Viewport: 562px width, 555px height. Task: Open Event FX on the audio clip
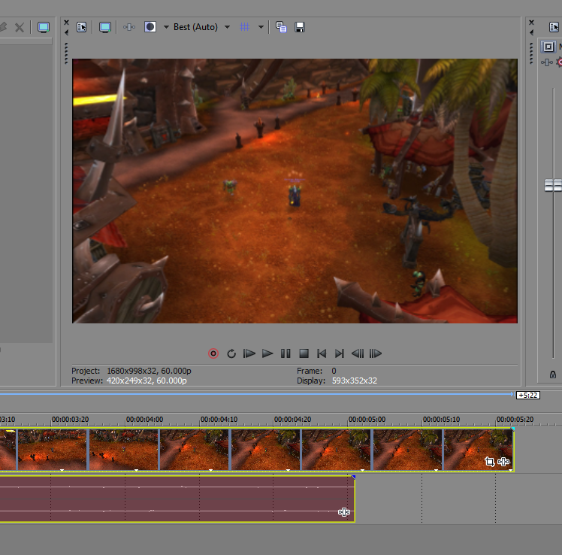pyautogui.click(x=344, y=512)
